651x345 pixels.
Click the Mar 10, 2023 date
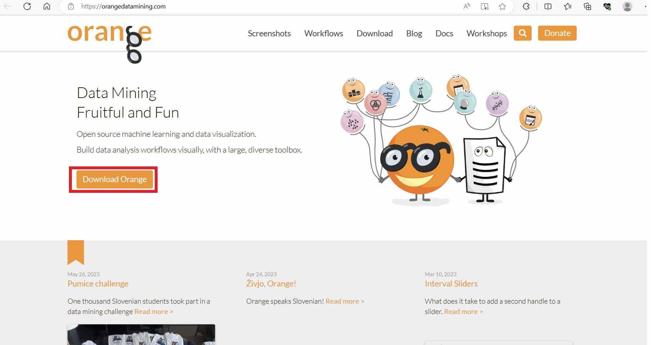click(441, 274)
